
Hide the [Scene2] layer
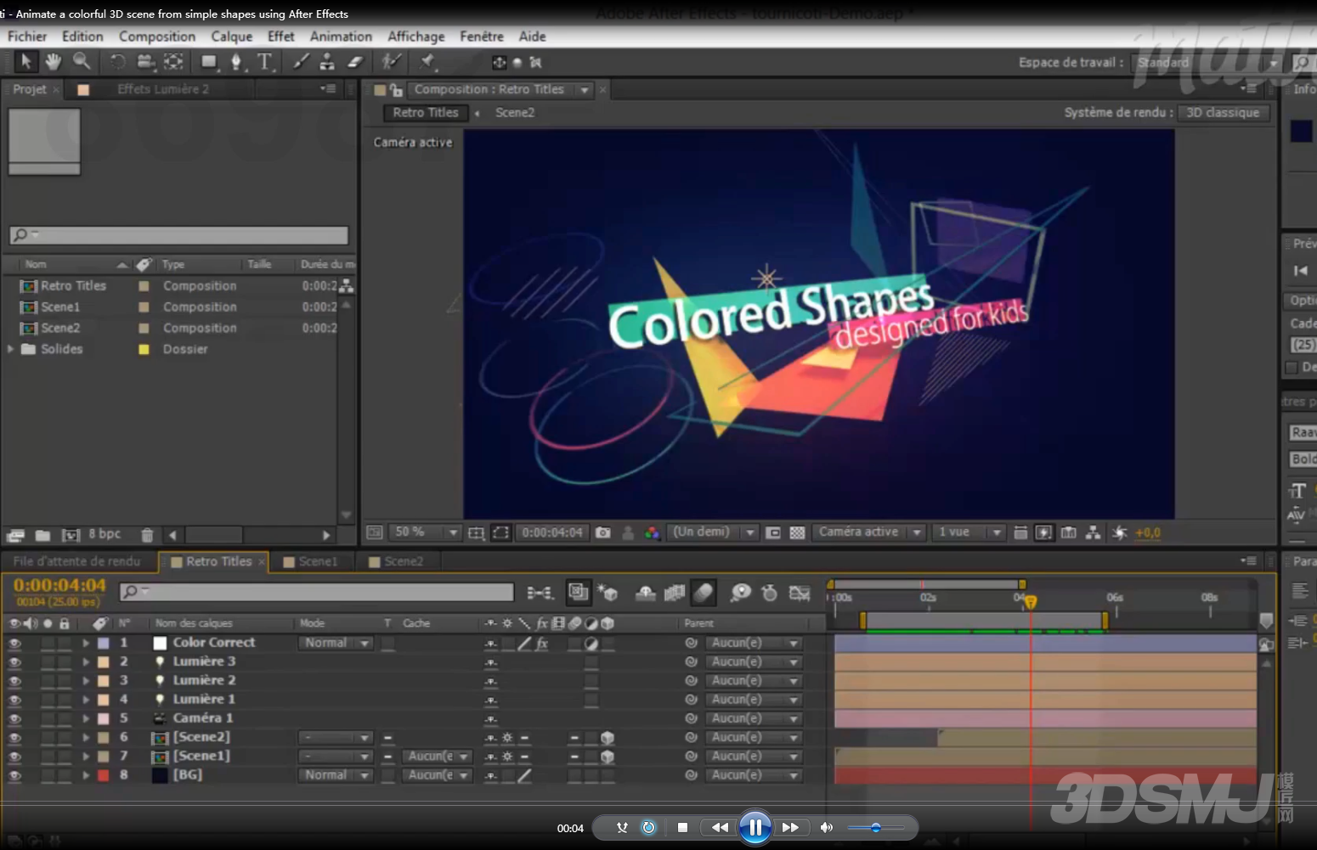(x=14, y=738)
